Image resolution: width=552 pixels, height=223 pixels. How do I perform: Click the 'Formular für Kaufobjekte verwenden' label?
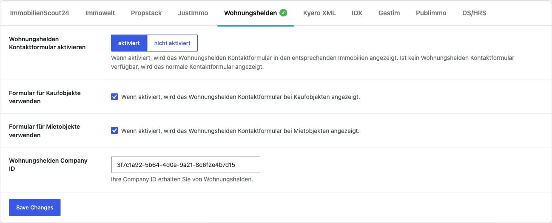[x=45, y=97]
